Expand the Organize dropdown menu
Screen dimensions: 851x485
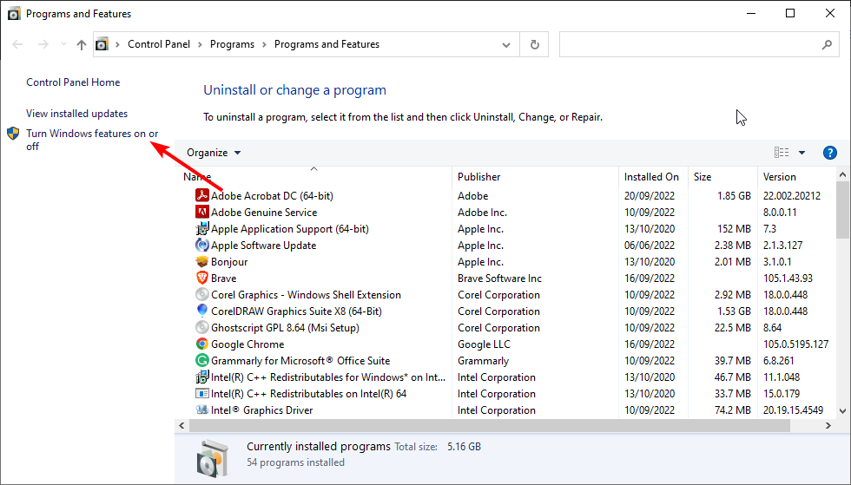[x=214, y=153]
